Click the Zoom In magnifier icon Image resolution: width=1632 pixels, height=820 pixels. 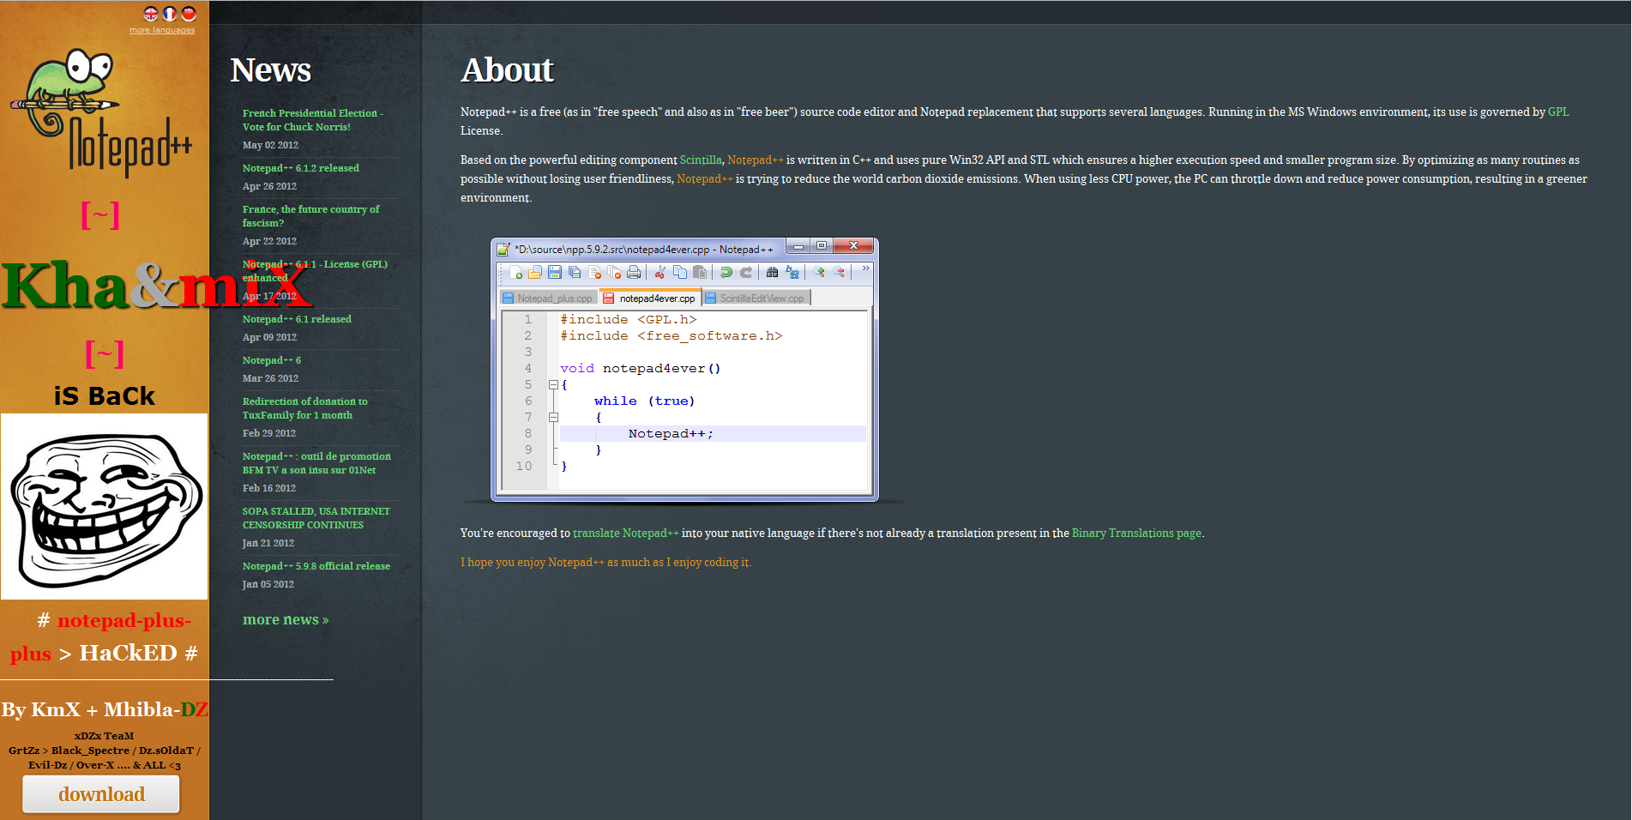(819, 272)
